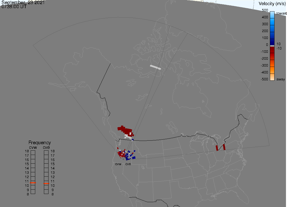The height and width of the screenshot is (207, 287).
Task: Click the "-300" tick label on colorbar
Action: tap(264, 66)
